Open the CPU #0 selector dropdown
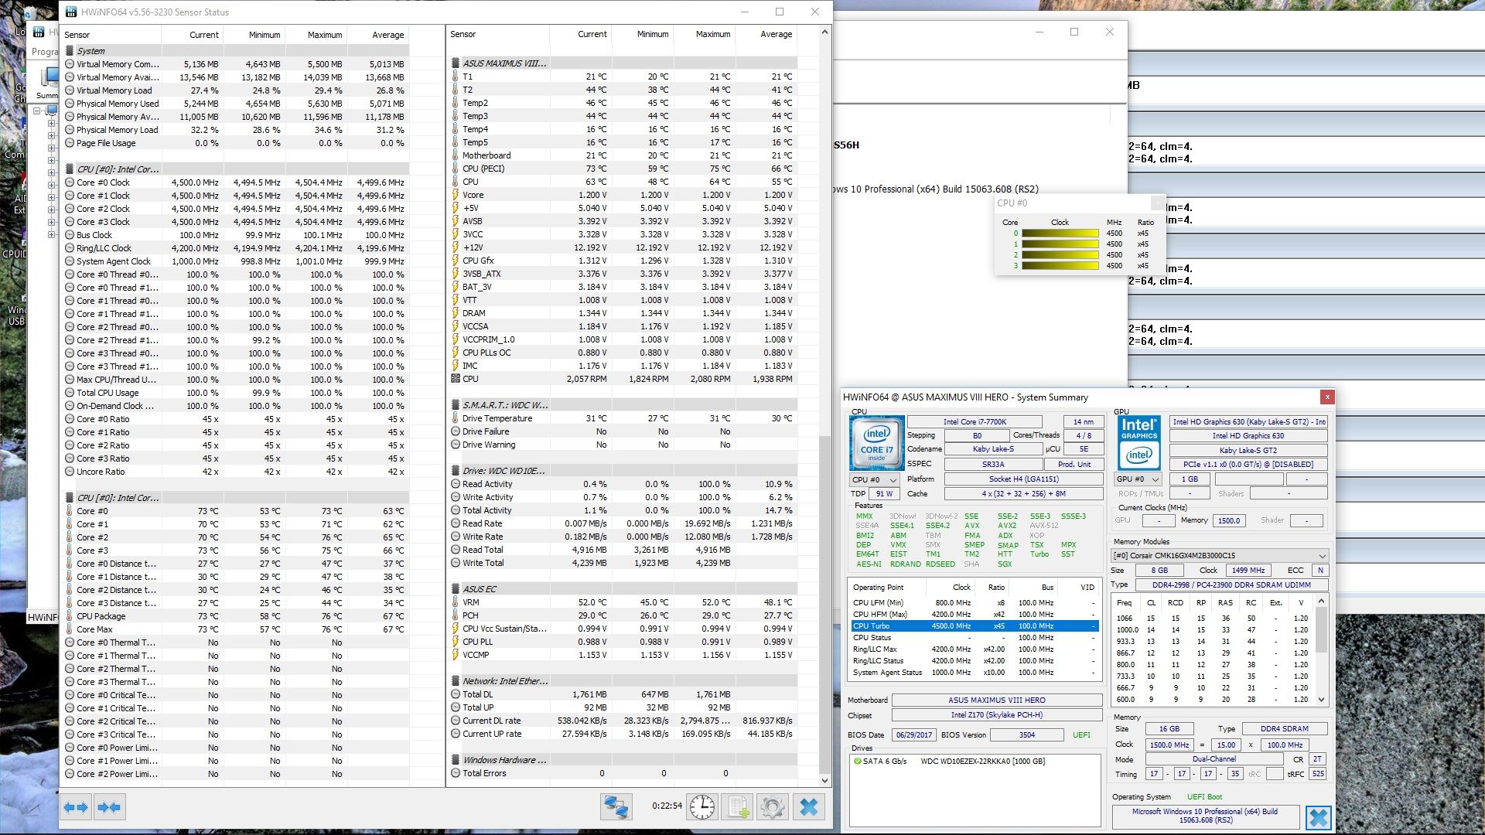Viewport: 1485px width, 835px height. tap(874, 480)
